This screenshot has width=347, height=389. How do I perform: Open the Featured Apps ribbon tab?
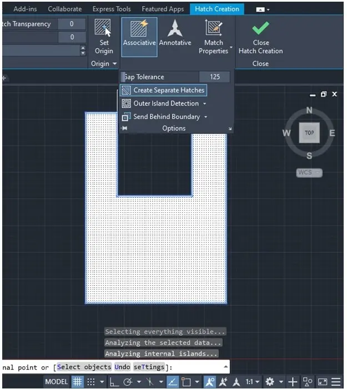pyautogui.click(x=163, y=9)
